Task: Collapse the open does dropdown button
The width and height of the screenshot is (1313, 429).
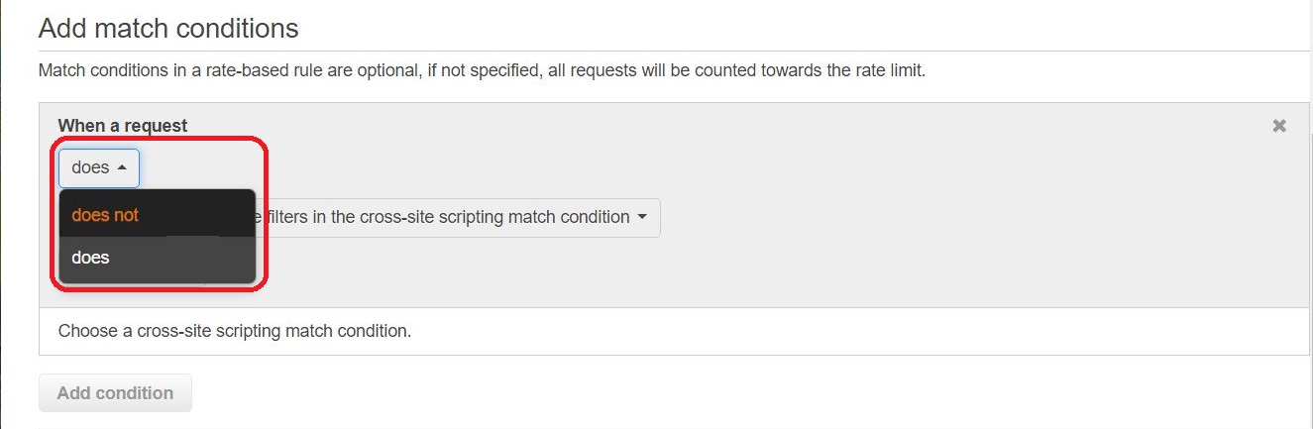Action: click(x=99, y=168)
